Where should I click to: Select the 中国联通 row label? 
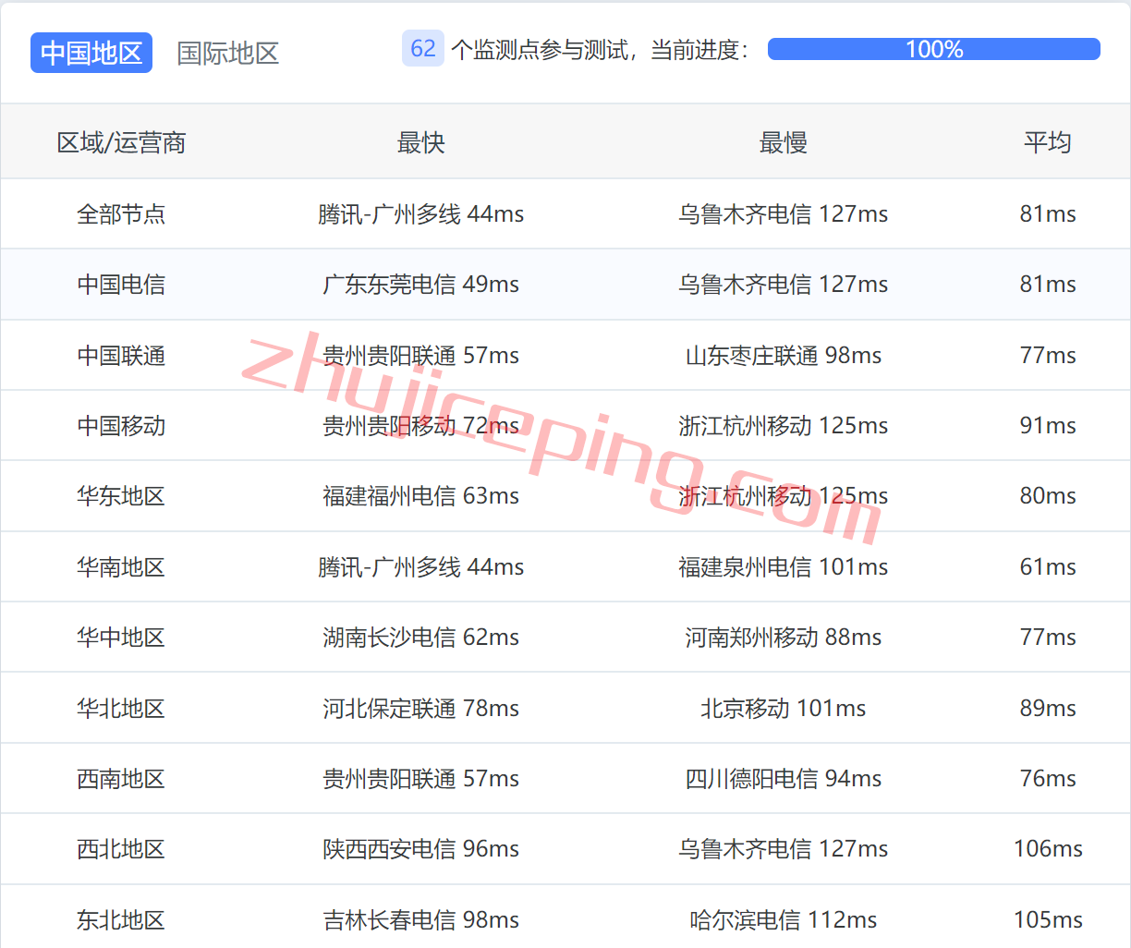121,356
